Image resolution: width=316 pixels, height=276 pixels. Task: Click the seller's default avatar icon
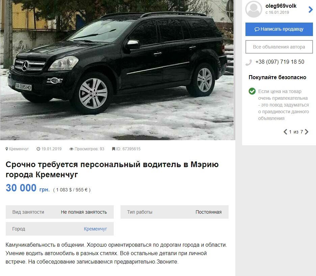pos(254,9)
